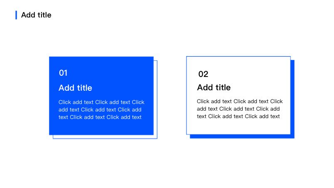334x188 pixels.
Task: Select "Add title" text inside white card
Action: (214, 87)
